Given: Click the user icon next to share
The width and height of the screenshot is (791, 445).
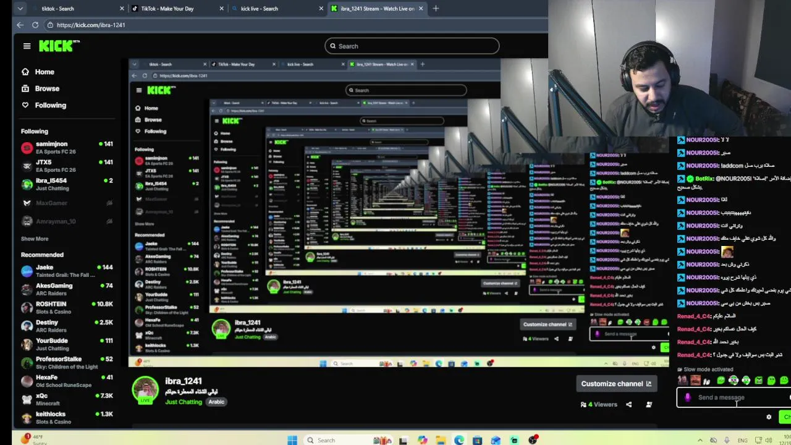Looking at the screenshot, I should coord(649,404).
